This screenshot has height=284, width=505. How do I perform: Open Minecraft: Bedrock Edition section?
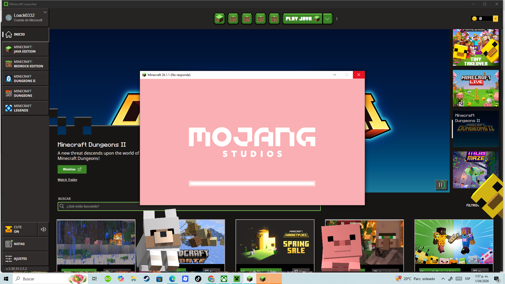(x=26, y=64)
